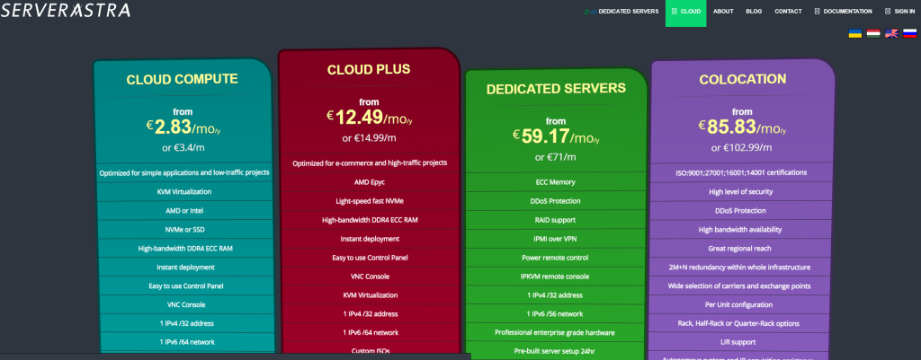Click the €12.49/mo Cloud Plus price

(x=369, y=118)
